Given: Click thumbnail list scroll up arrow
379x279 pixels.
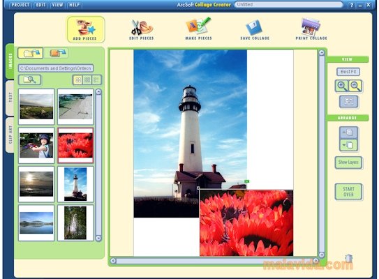Looking at the screenshot, I should point(98,92).
